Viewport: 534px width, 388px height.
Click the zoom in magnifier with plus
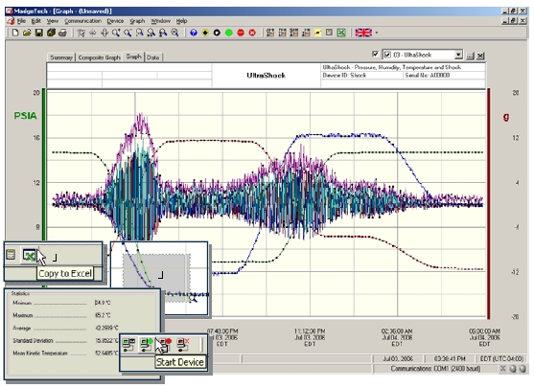pos(116,33)
